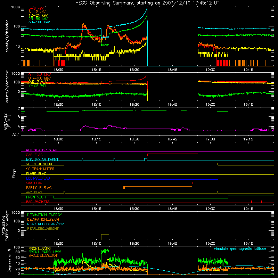Click the MAX_DET_VS_TOT legend entry

pyautogui.click(x=43, y=256)
